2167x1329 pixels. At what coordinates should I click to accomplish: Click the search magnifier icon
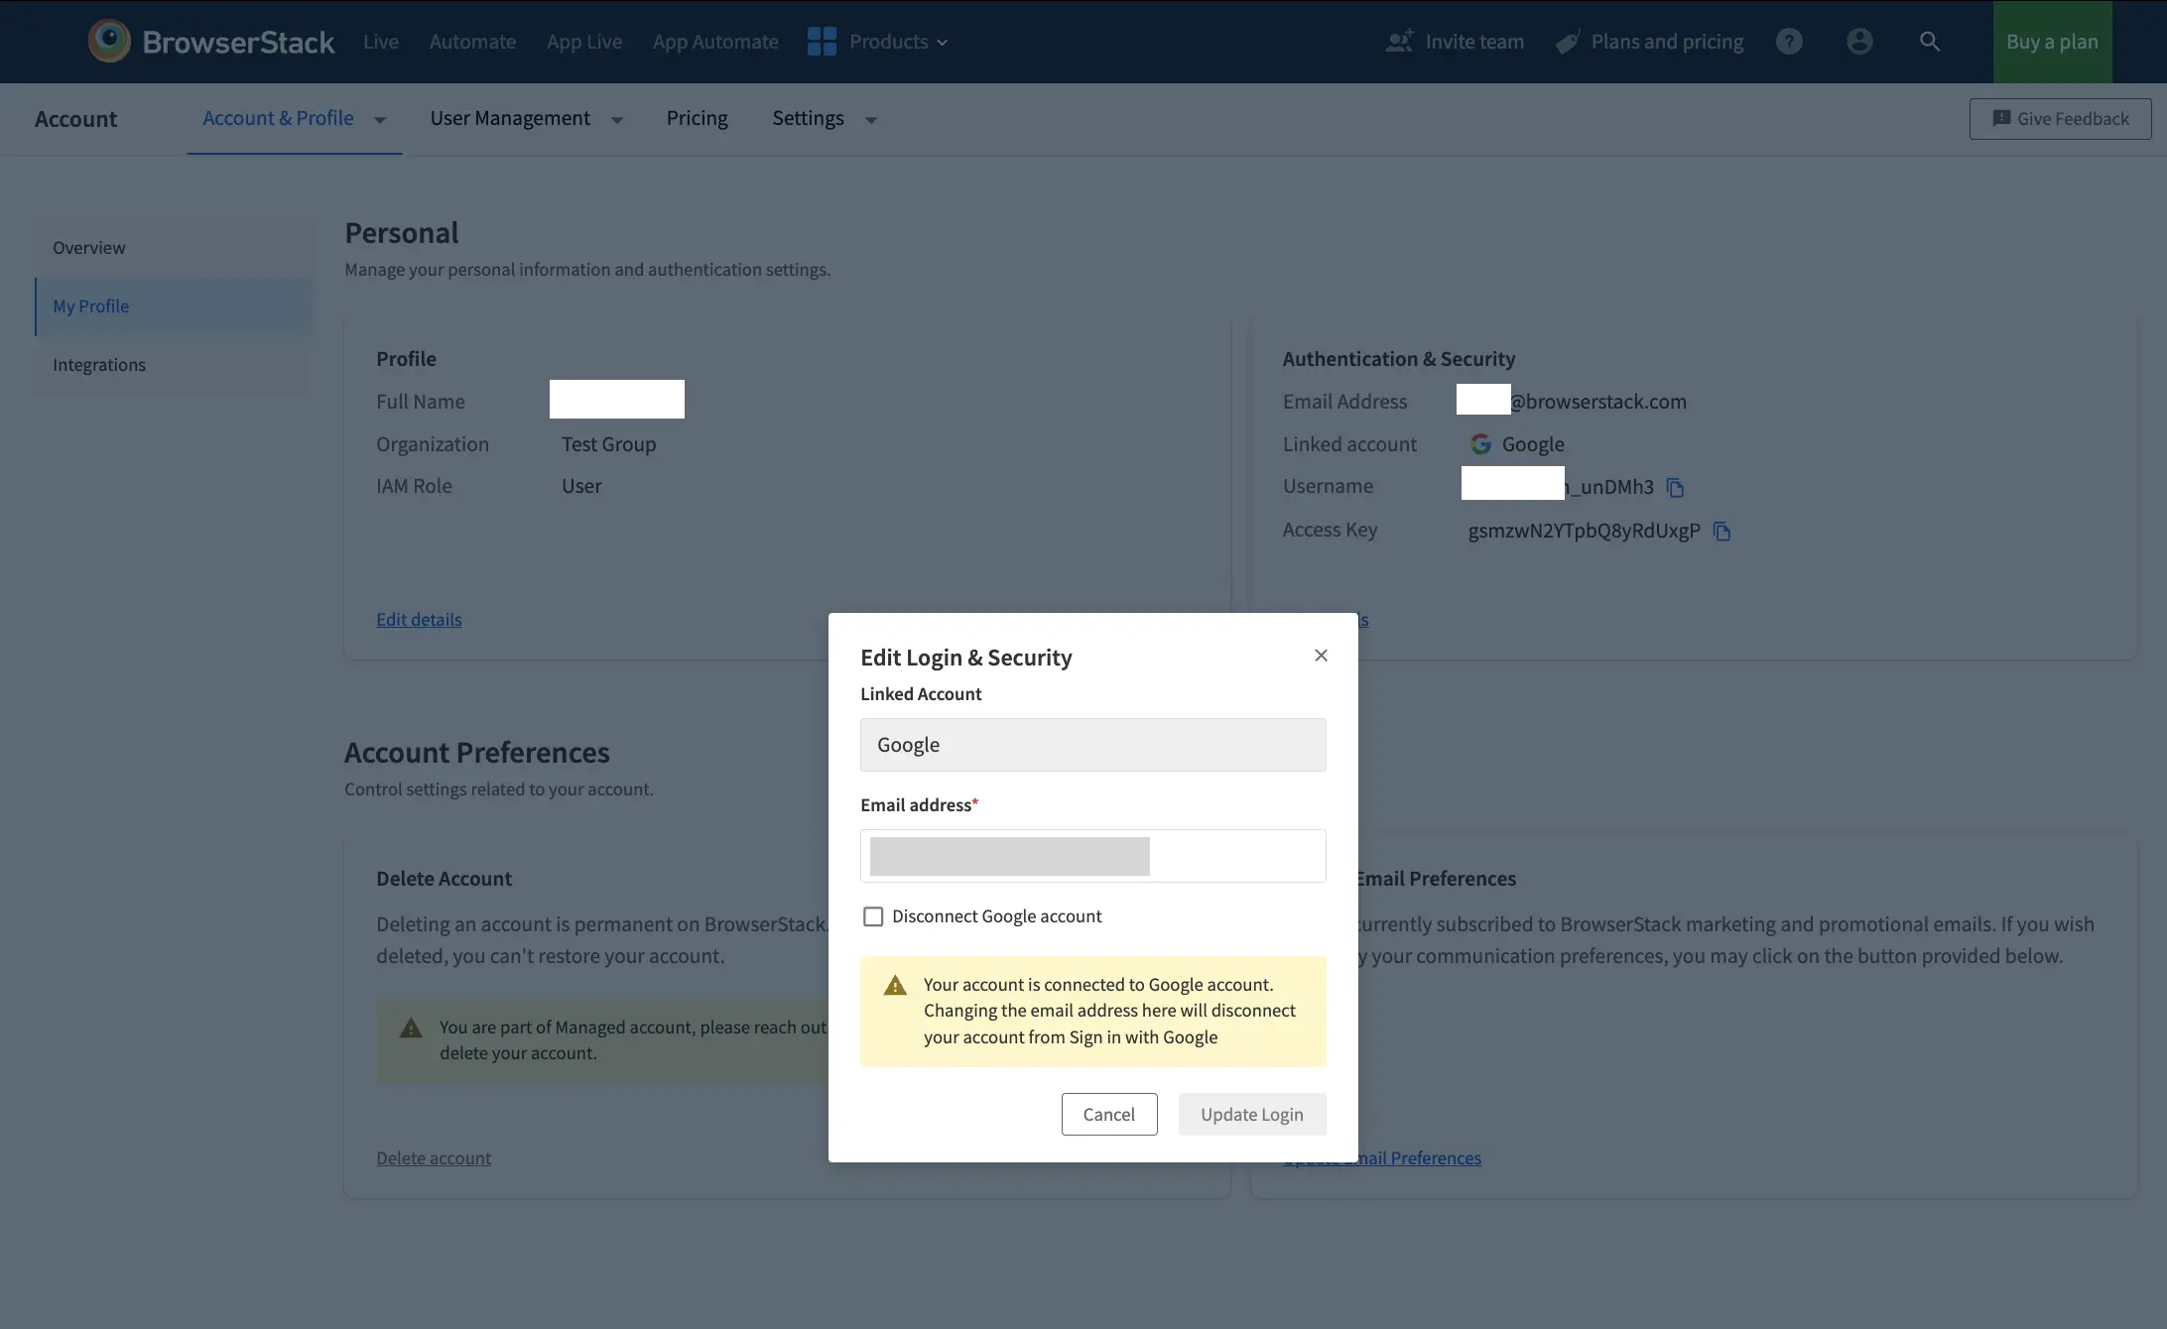click(x=1929, y=42)
